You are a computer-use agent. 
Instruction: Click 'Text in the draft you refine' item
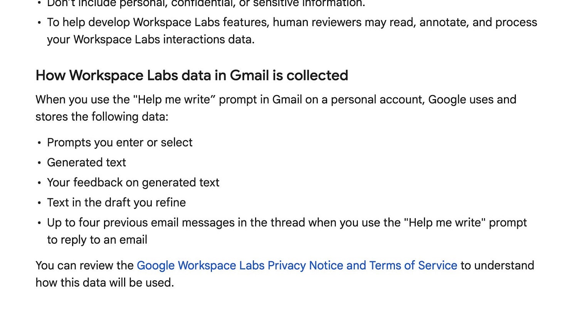[x=116, y=202]
